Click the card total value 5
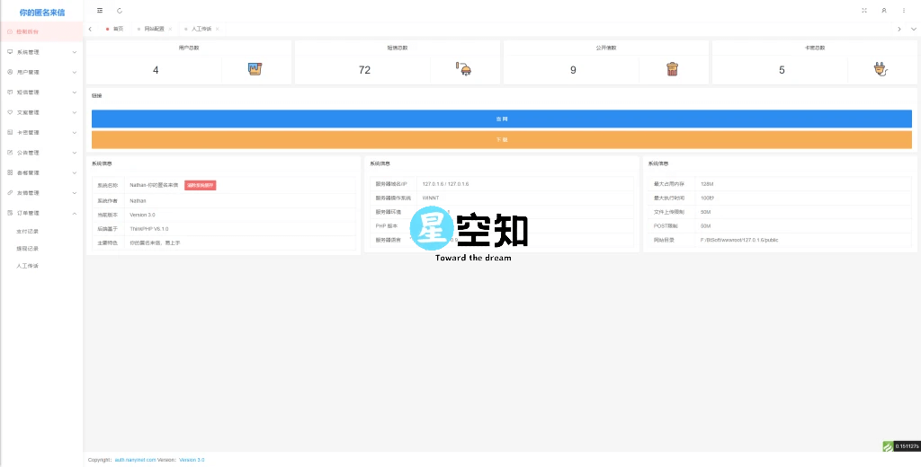The height and width of the screenshot is (467, 921). 782,70
